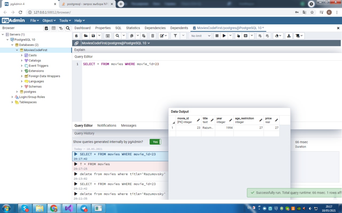The height and width of the screenshot is (213, 342).
Task: Collapse the PostgreSQL 10 tree node
Action: point(7,40)
